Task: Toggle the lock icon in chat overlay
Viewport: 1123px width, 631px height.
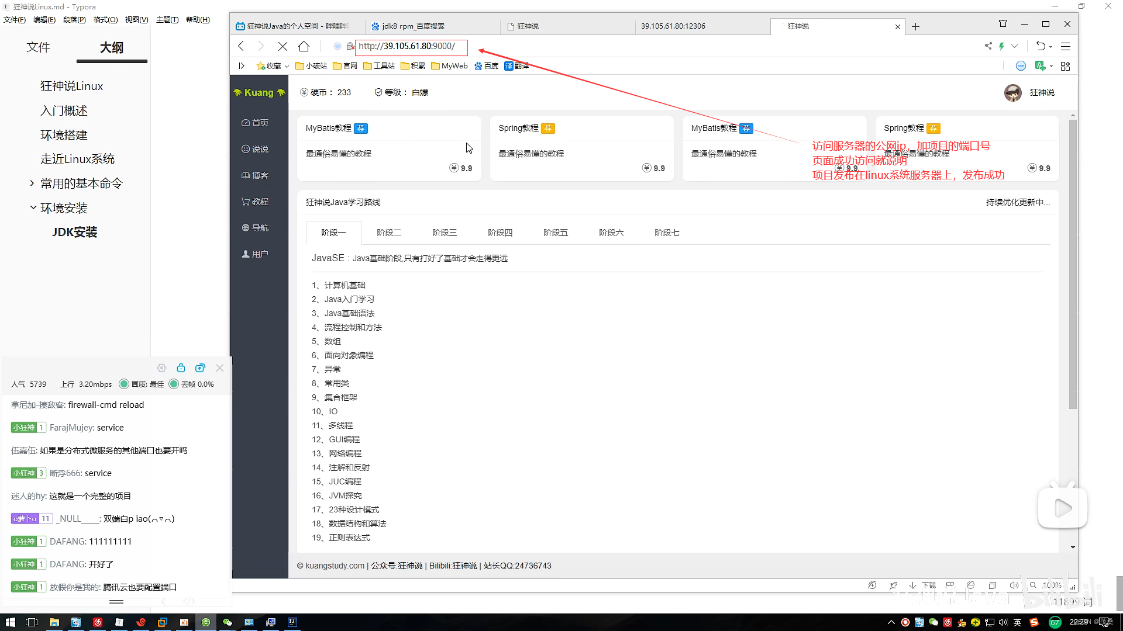Action: 181,368
